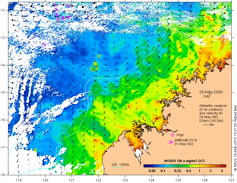
Task: Click the 0.05 color bar tick label
Action: point(152,171)
